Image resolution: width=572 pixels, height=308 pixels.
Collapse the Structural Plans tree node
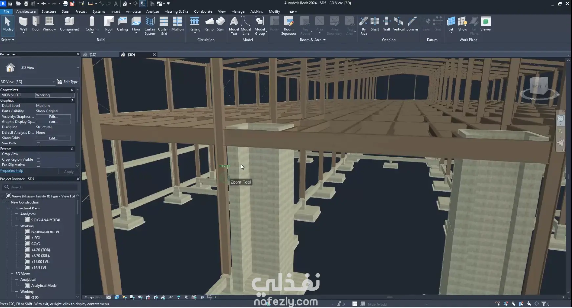12,208
